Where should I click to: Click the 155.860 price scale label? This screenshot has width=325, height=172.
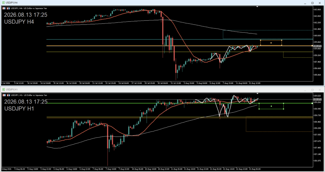click(x=317, y=75)
